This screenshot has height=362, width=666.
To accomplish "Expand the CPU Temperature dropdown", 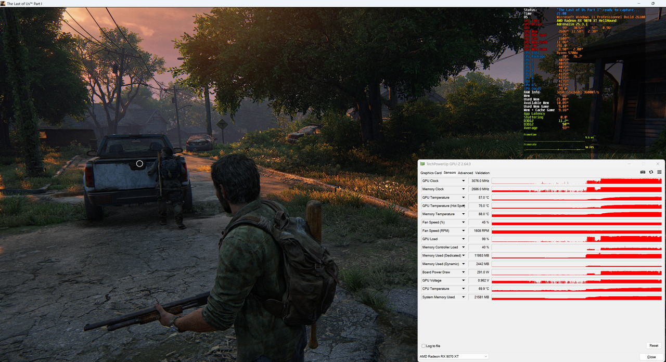I will click(x=464, y=289).
